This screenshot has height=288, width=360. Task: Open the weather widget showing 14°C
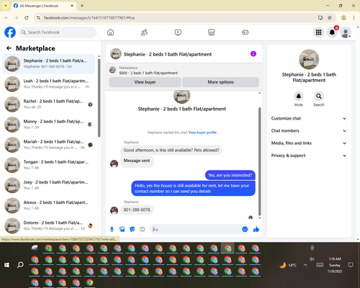click(288, 265)
